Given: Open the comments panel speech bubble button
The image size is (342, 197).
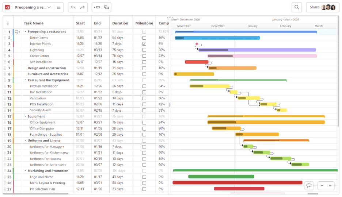Looking at the screenshot, I should (309, 186).
